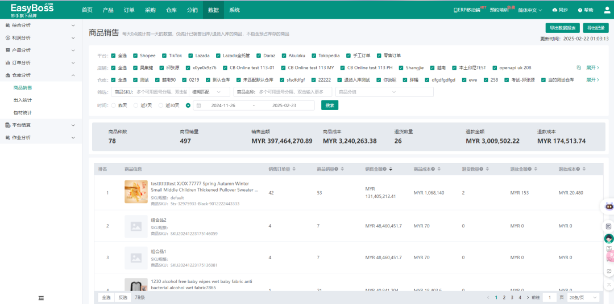Toggle the CB Online test 113-01 checkbox
Image resolution: width=614 pixels, height=304 pixels.
(225, 67)
